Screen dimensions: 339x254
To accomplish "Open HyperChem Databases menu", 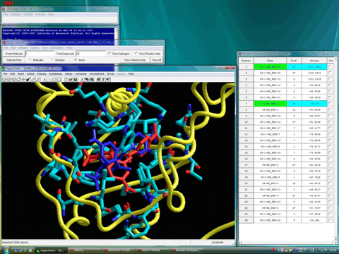I will [56, 74].
